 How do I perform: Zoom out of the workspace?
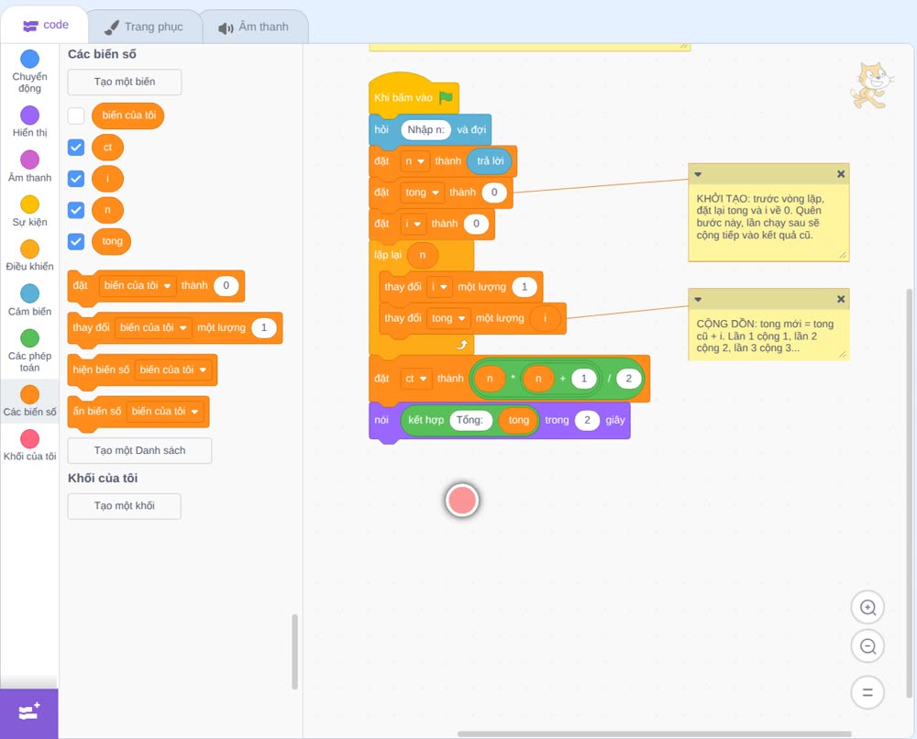(867, 646)
